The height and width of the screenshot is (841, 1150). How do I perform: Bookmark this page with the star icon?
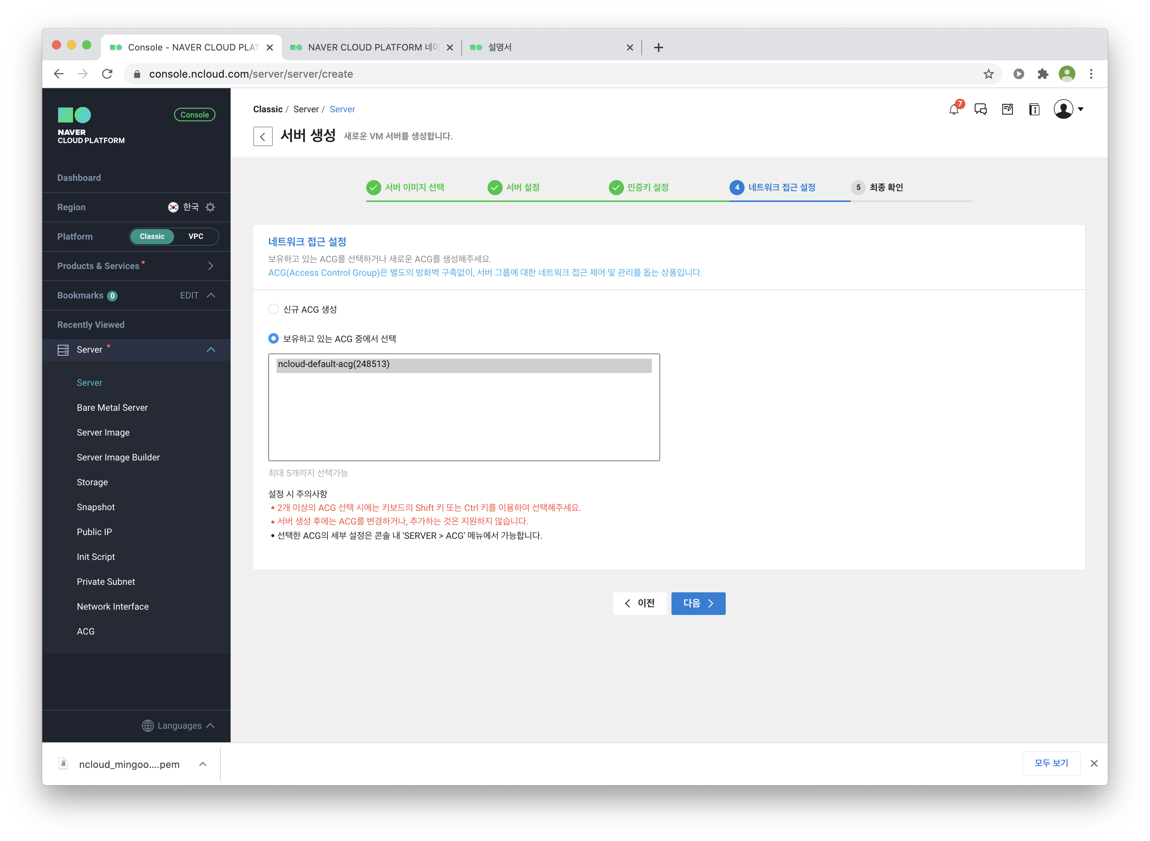pyautogui.click(x=988, y=74)
